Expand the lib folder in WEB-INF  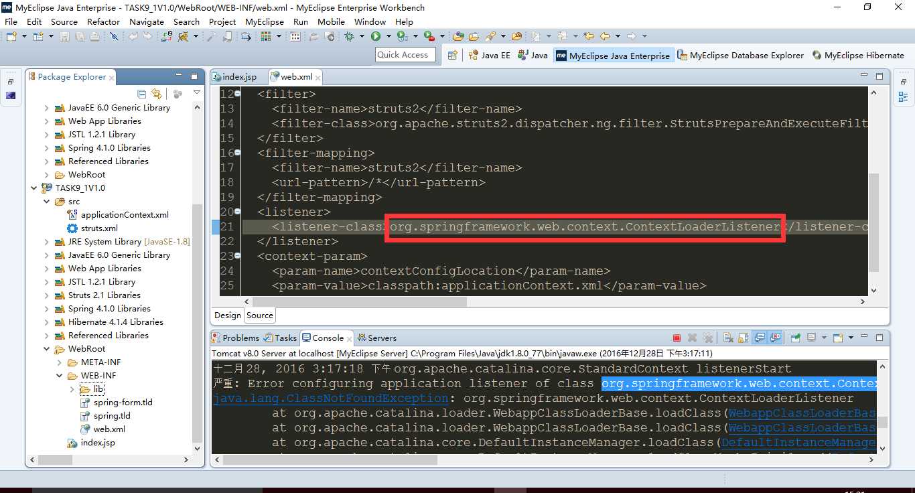click(x=72, y=389)
